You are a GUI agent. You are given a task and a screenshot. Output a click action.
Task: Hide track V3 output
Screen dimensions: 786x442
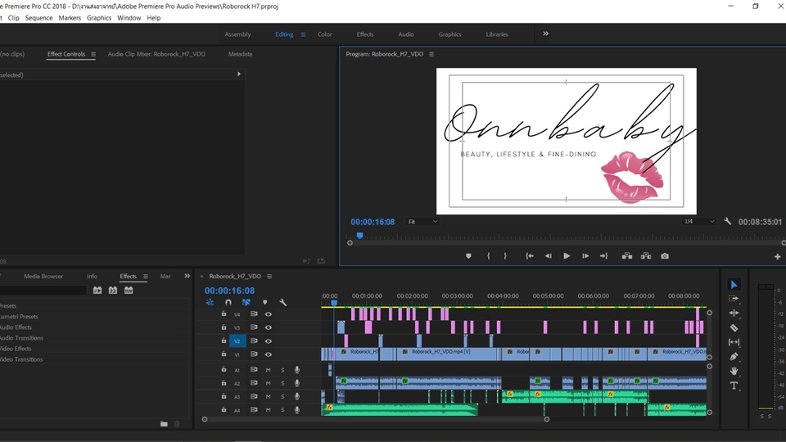pos(269,327)
